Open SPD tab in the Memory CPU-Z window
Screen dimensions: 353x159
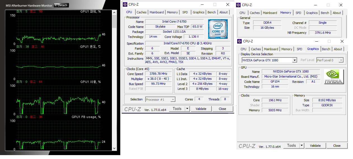click(298, 13)
